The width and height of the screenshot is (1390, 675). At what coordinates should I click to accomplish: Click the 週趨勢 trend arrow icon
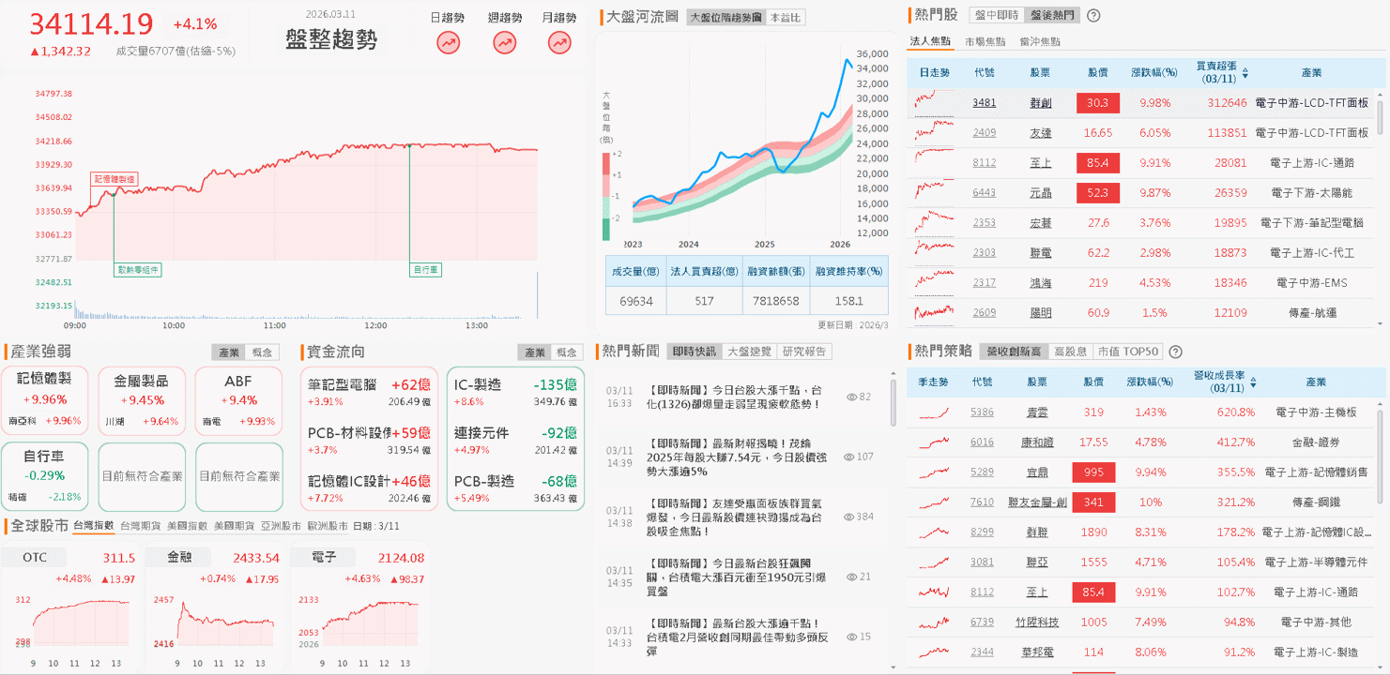[x=505, y=42]
